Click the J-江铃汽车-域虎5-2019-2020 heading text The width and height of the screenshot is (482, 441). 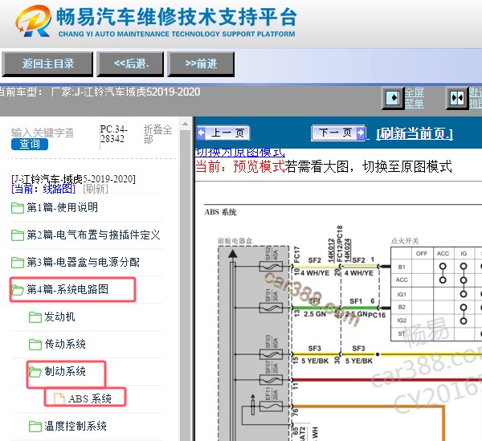click(73, 179)
